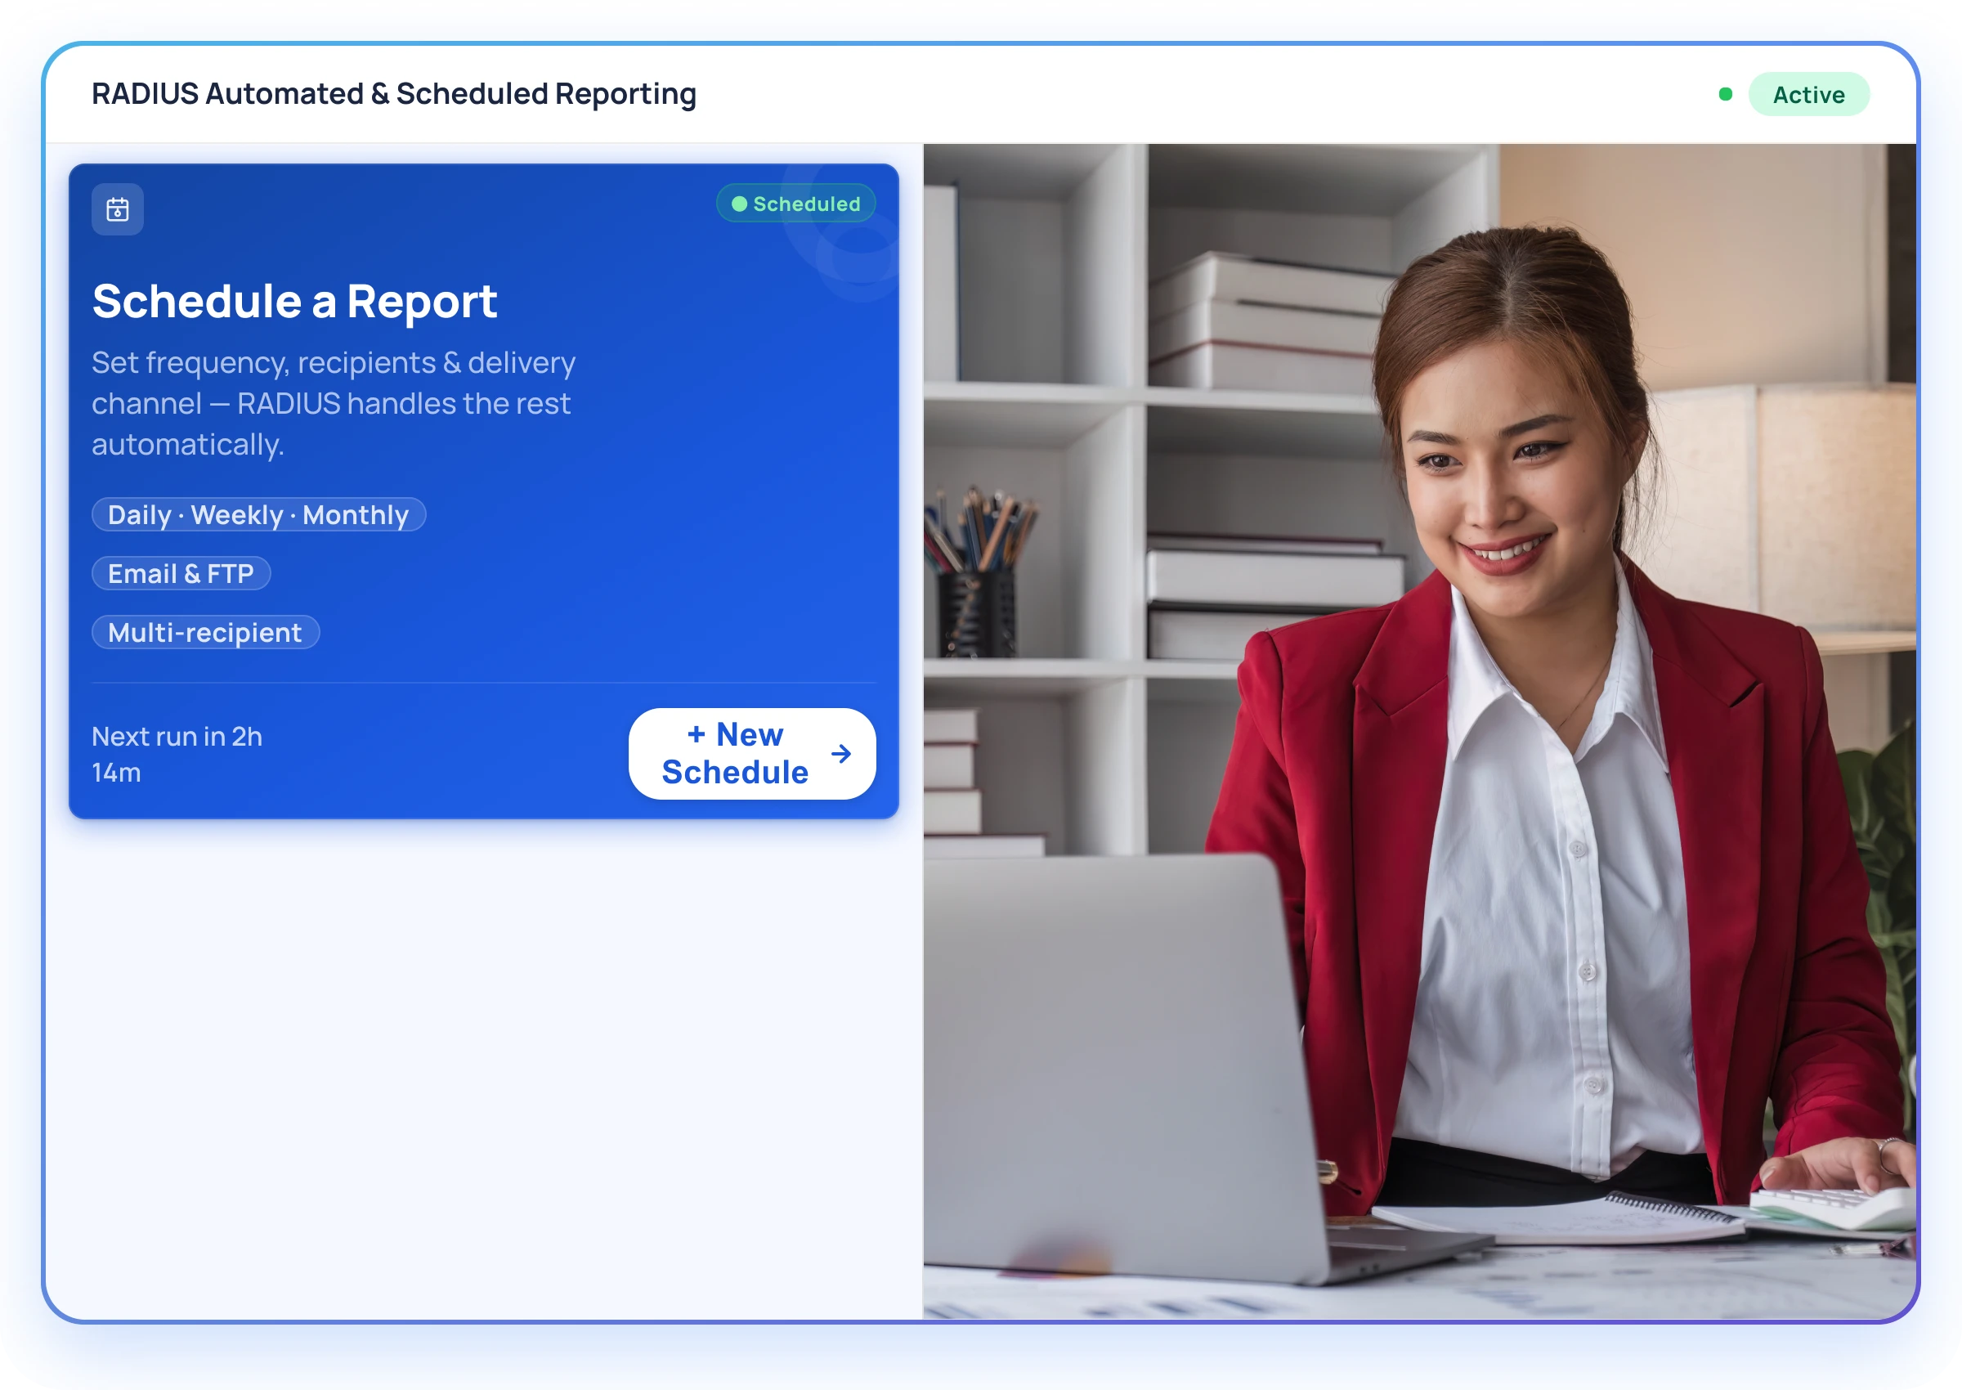Click the word Monthly in frequency chip

pyautogui.click(x=355, y=514)
